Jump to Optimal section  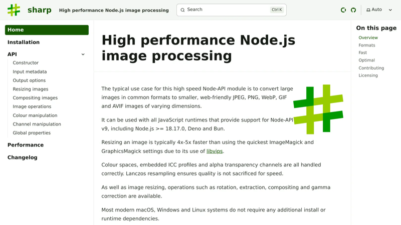point(366,60)
